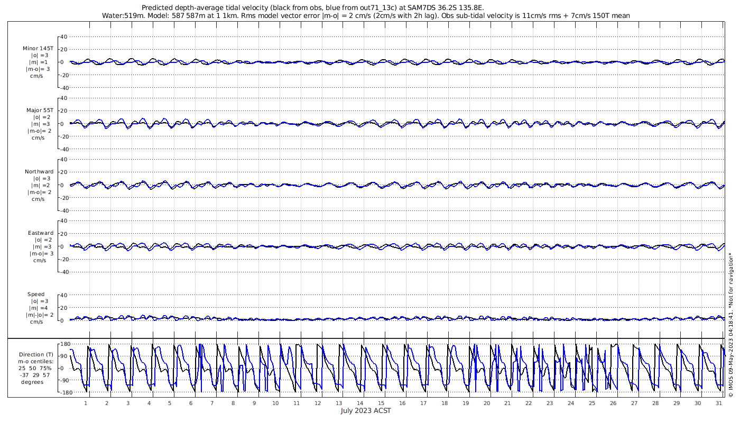Click day 10 on the time axis
Viewport: 740px width, 423px height.
pyautogui.click(x=275, y=403)
